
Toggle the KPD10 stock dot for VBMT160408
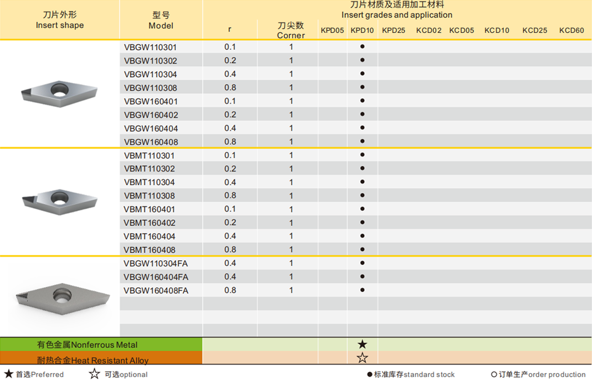coord(362,249)
